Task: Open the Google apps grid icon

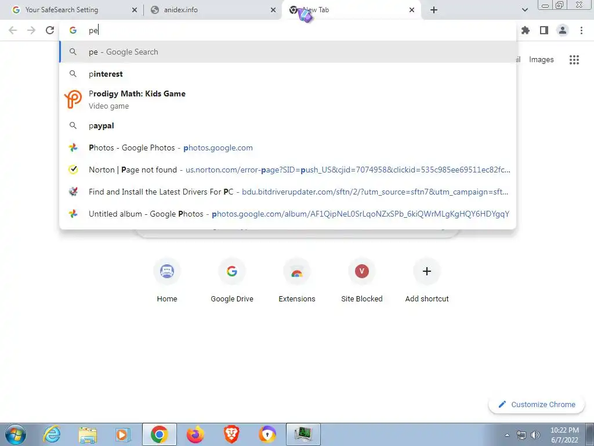Action: [574, 60]
